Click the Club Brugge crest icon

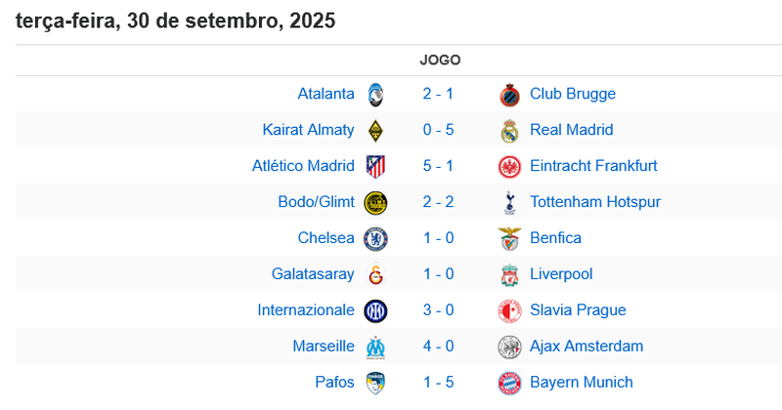pyautogui.click(x=508, y=95)
